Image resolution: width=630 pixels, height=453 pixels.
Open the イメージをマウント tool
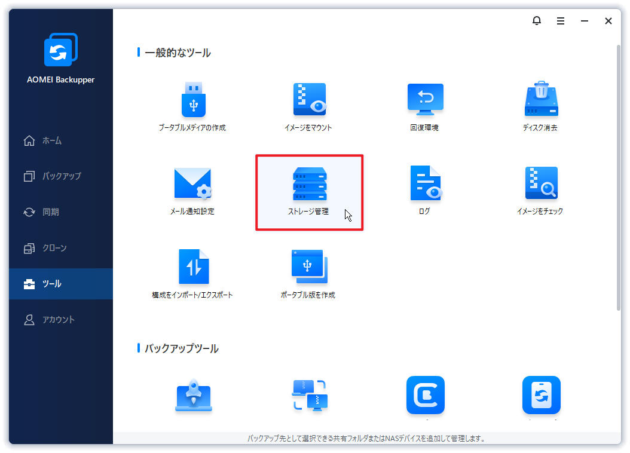click(x=308, y=107)
